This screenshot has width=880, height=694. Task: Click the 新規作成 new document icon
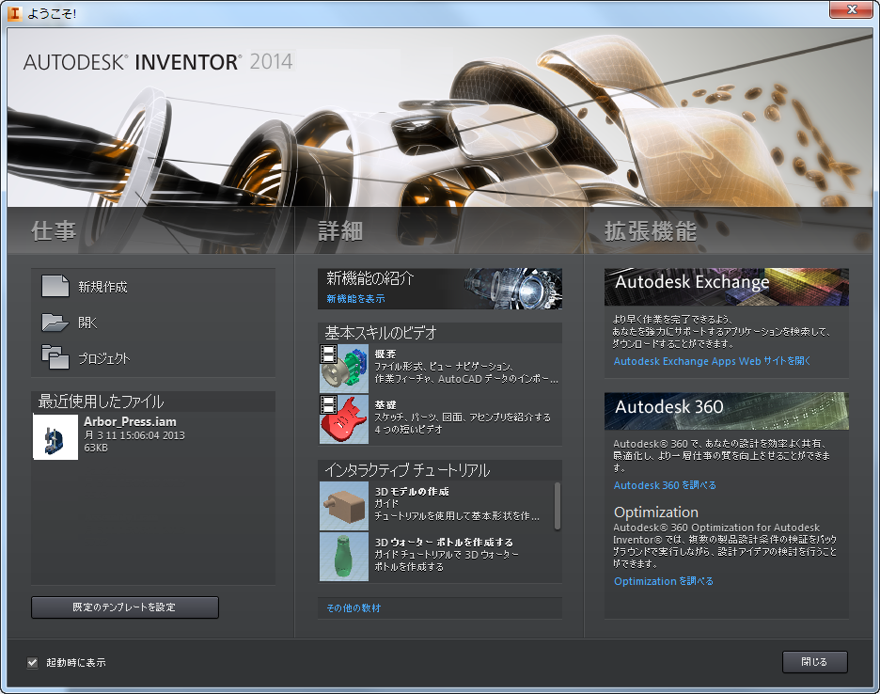[55, 286]
